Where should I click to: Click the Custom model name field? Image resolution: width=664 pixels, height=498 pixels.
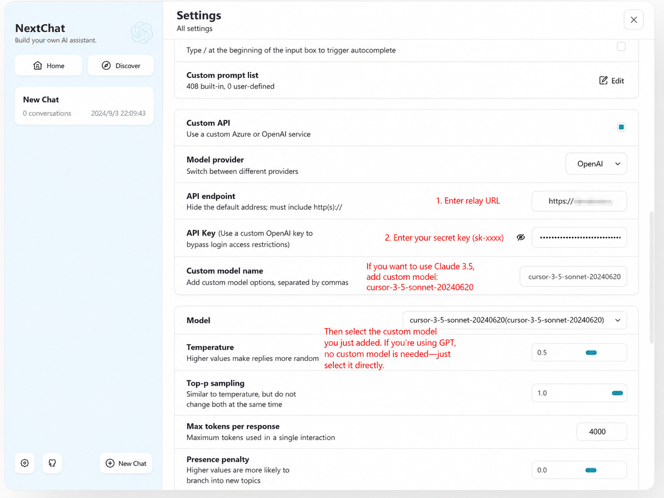pos(573,277)
